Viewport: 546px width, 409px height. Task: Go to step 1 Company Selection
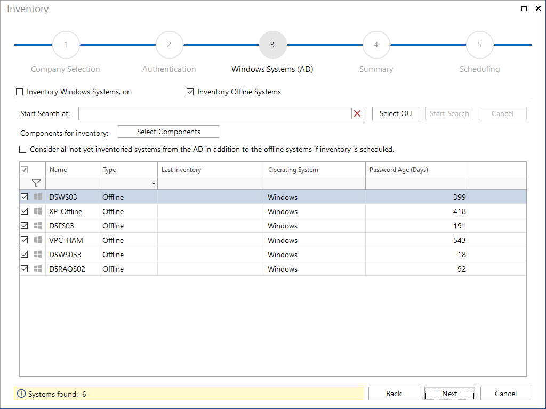click(66, 45)
